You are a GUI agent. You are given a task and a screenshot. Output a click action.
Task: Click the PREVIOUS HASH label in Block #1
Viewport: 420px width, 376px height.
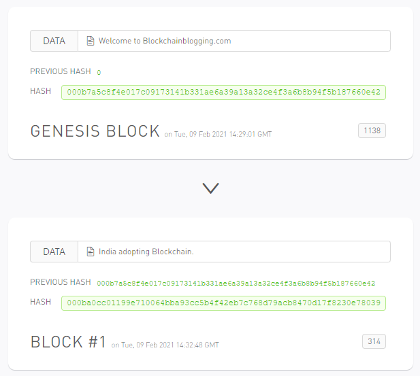pyautogui.click(x=60, y=282)
